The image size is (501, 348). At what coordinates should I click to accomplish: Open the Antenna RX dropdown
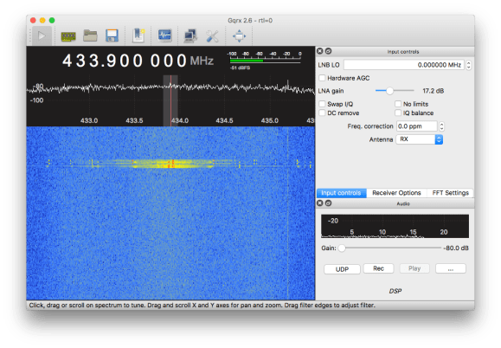[x=419, y=139]
